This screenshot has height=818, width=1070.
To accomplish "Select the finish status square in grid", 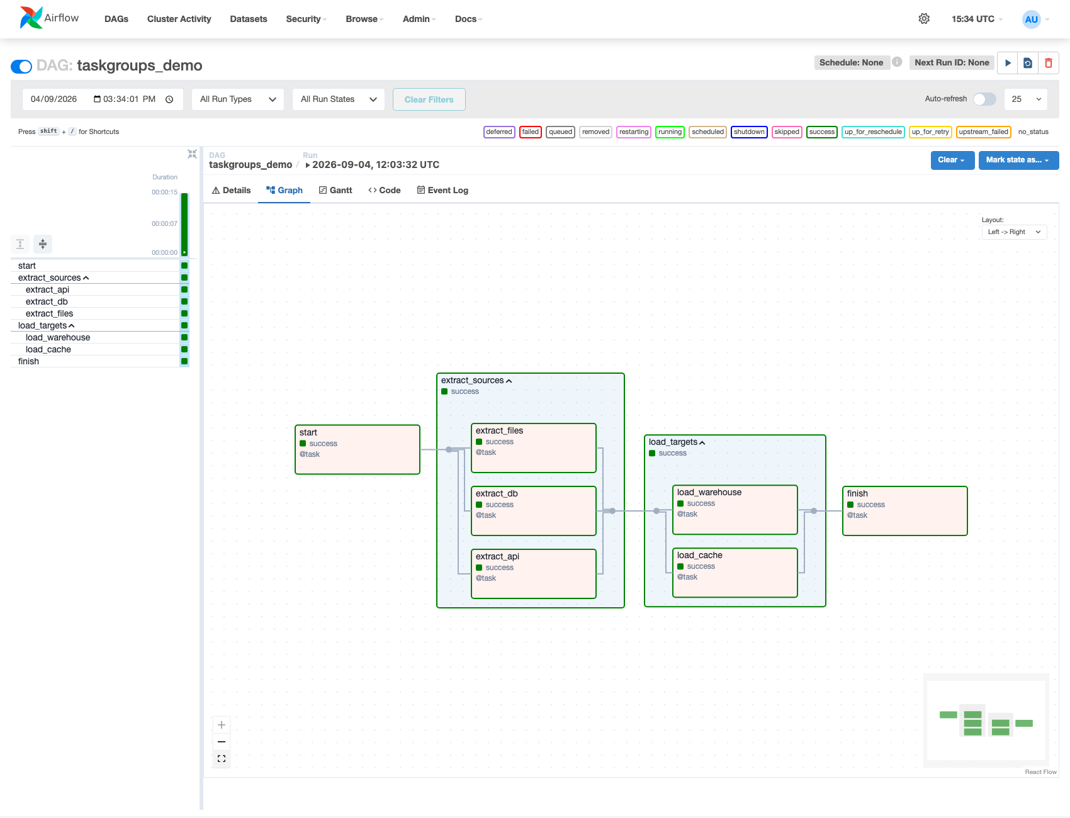I will [184, 361].
